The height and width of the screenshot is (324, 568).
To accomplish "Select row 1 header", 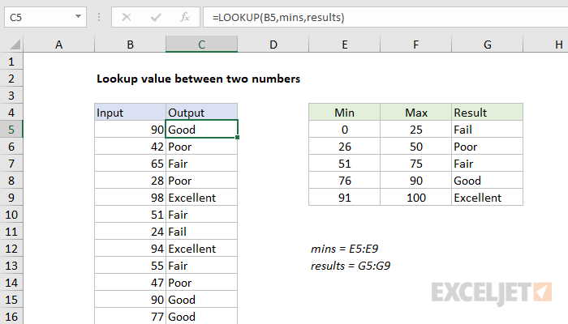I will click(x=11, y=62).
